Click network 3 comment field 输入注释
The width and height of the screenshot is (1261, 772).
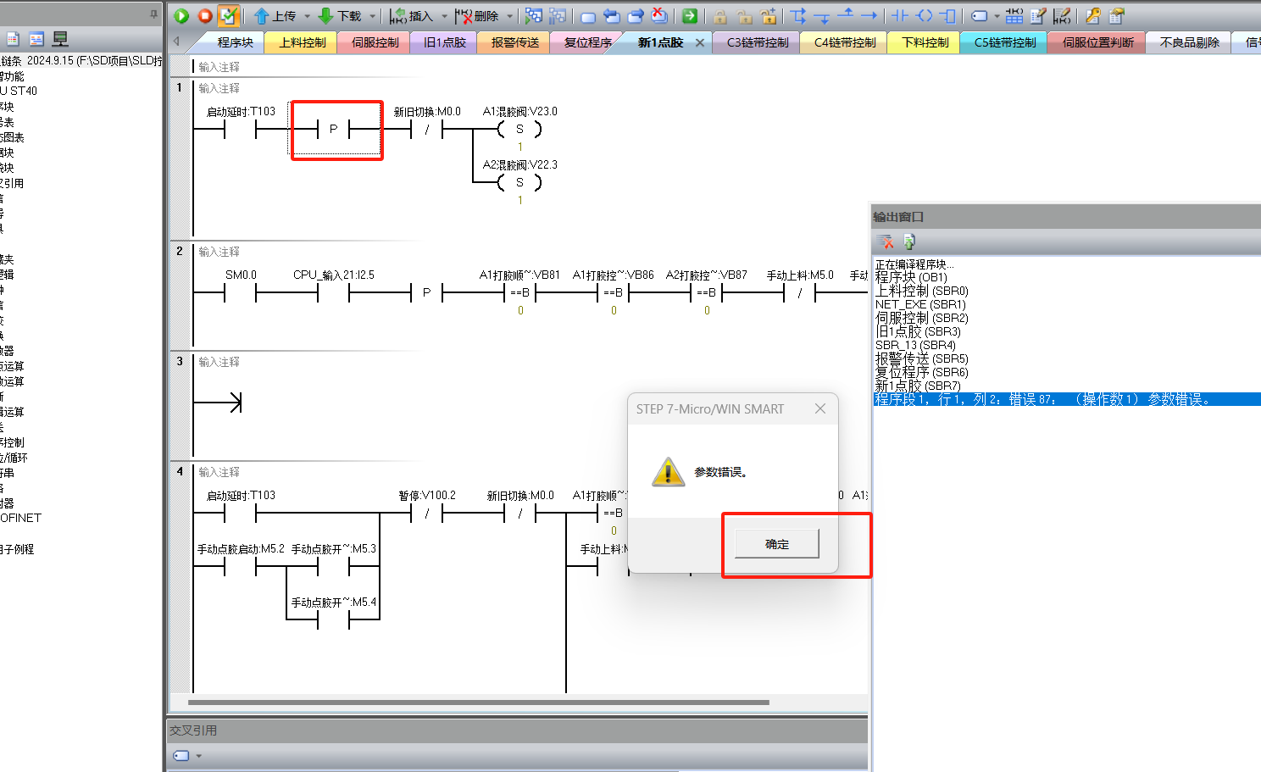pos(219,362)
